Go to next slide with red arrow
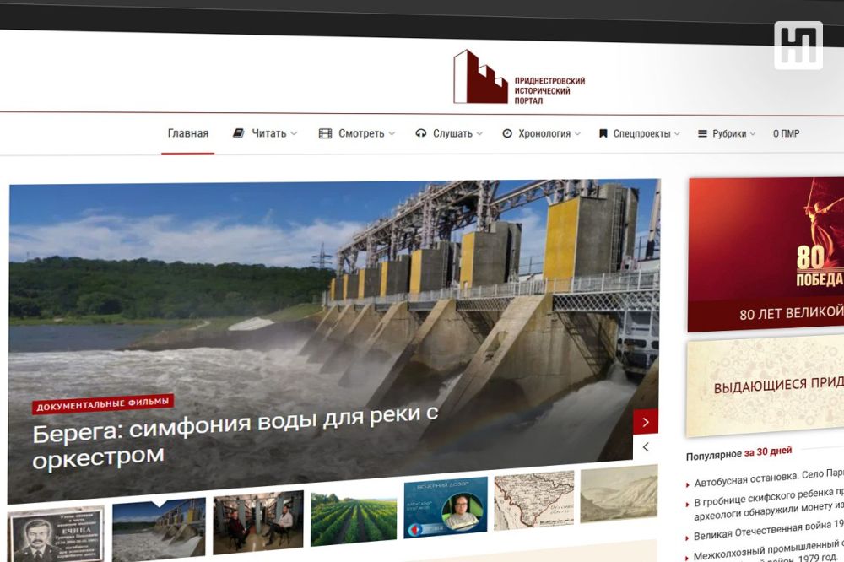 pos(646,421)
